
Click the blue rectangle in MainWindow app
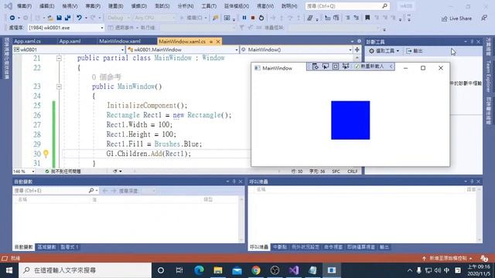click(350, 120)
